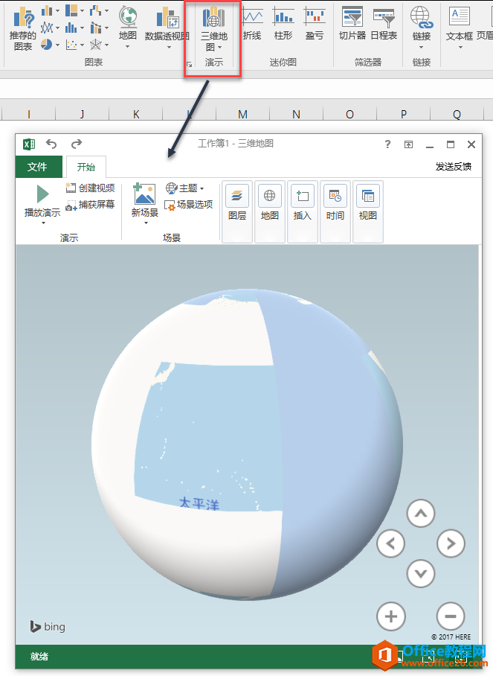Click the 就绪 status bar text
The width and height of the screenshot is (493, 676).
(x=39, y=657)
